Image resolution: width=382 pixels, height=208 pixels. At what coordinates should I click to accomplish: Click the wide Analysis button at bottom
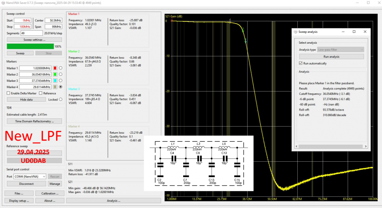point(113,201)
